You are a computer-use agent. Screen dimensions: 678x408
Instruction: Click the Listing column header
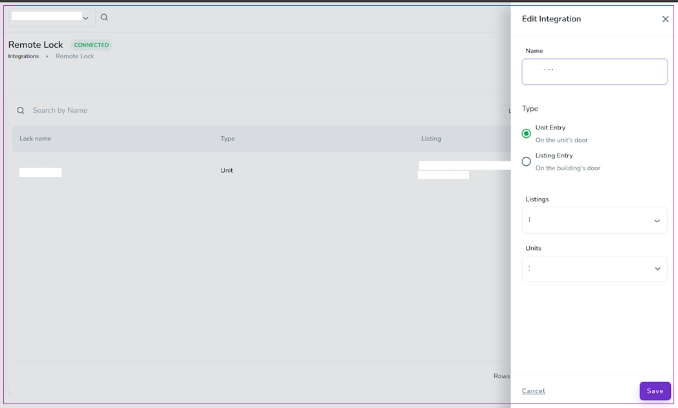tap(431, 139)
